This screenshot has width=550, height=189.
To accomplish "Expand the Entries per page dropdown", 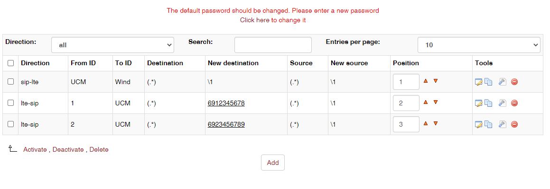I will 479,45.
